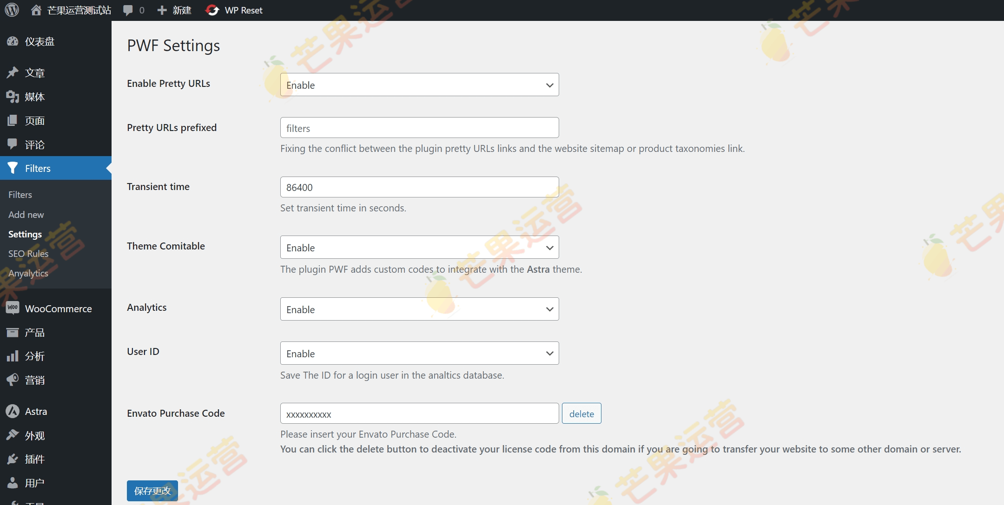Screen dimensions: 1004x505
Task: Open the WooCommerce sidebar icon
Action: click(13, 308)
